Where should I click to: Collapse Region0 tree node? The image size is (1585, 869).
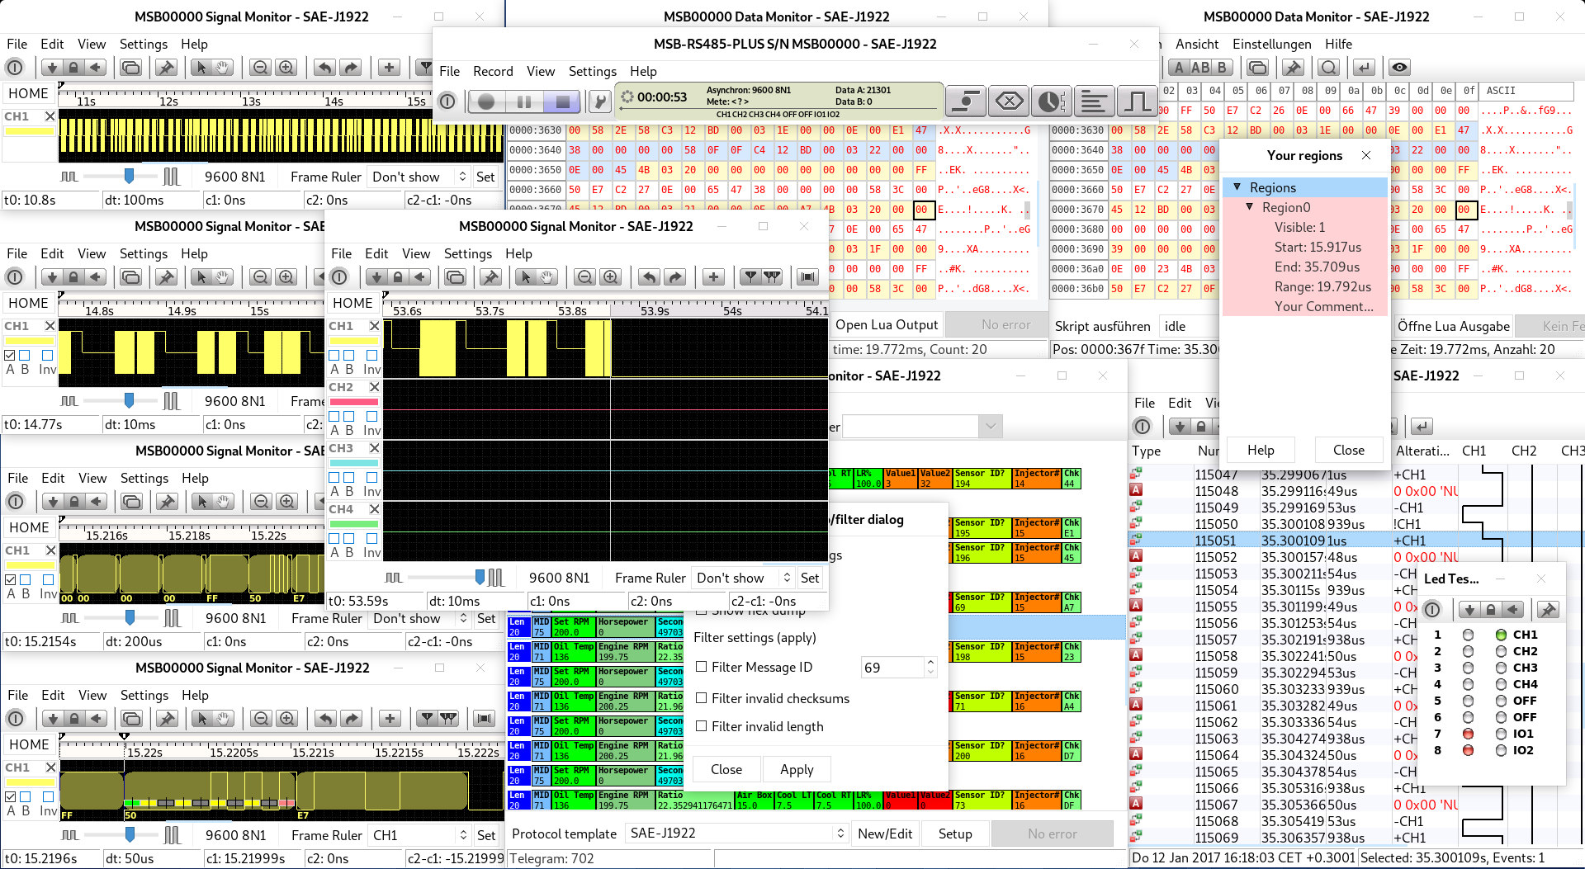[x=1250, y=207]
